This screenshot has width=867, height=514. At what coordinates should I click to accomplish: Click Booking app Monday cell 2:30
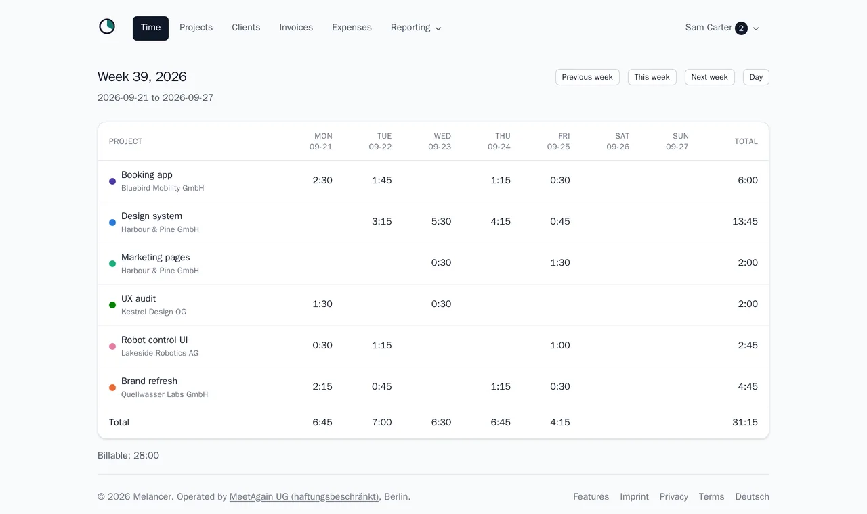pyautogui.click(x=322, y=181)
